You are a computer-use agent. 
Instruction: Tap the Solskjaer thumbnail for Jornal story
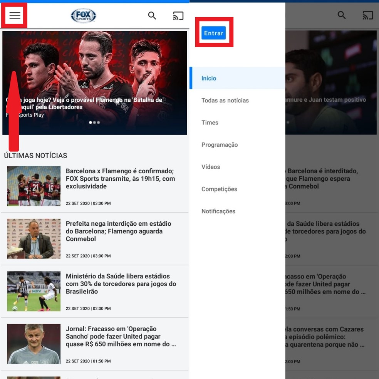click(x=34, y=344)
